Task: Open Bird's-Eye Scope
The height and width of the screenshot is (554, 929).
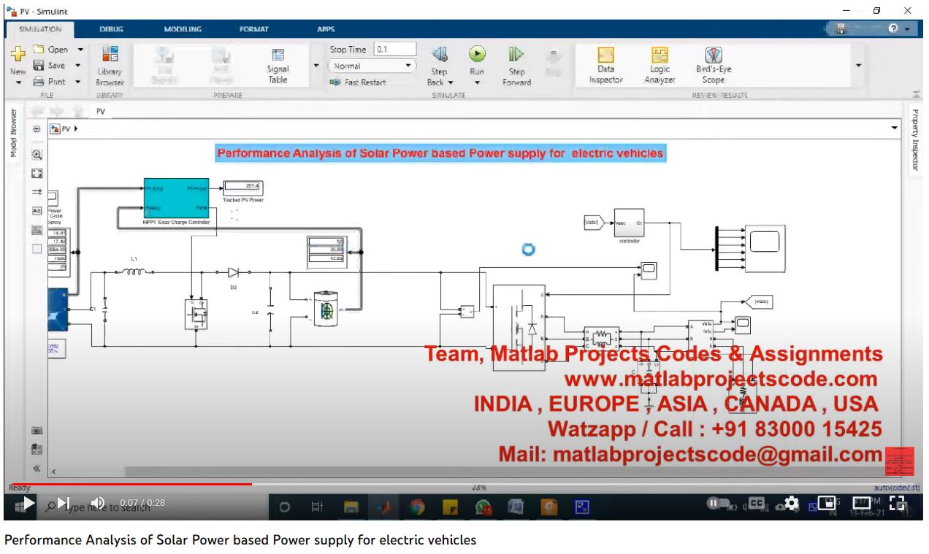Action: tap(713, 65)
